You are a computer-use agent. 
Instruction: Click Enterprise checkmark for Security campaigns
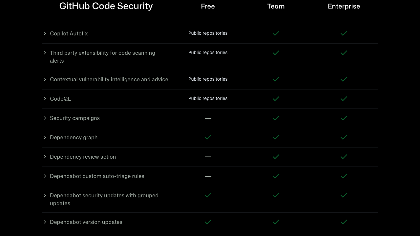[344, 118]
